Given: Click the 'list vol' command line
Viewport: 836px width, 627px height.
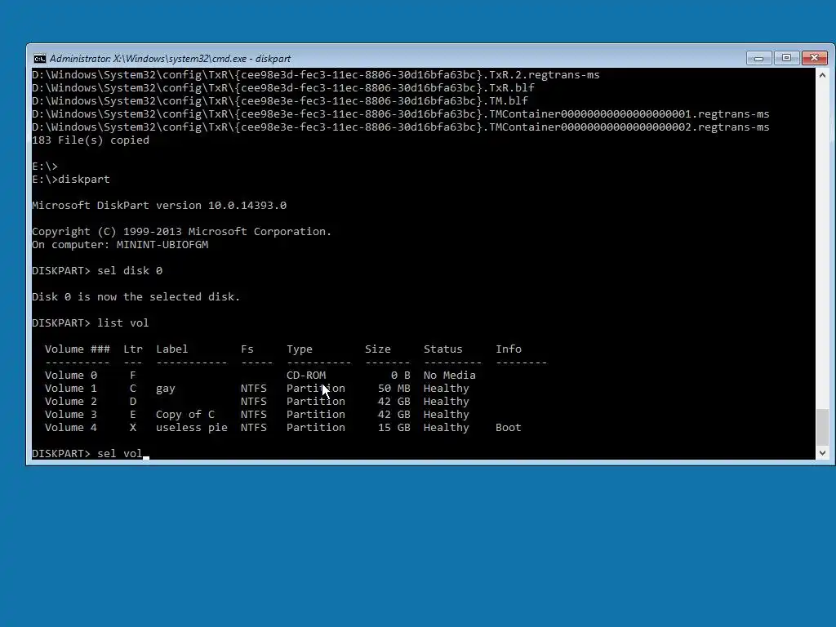Looking at the screenshot, I should pyautogui.click(x=90, y=322).
